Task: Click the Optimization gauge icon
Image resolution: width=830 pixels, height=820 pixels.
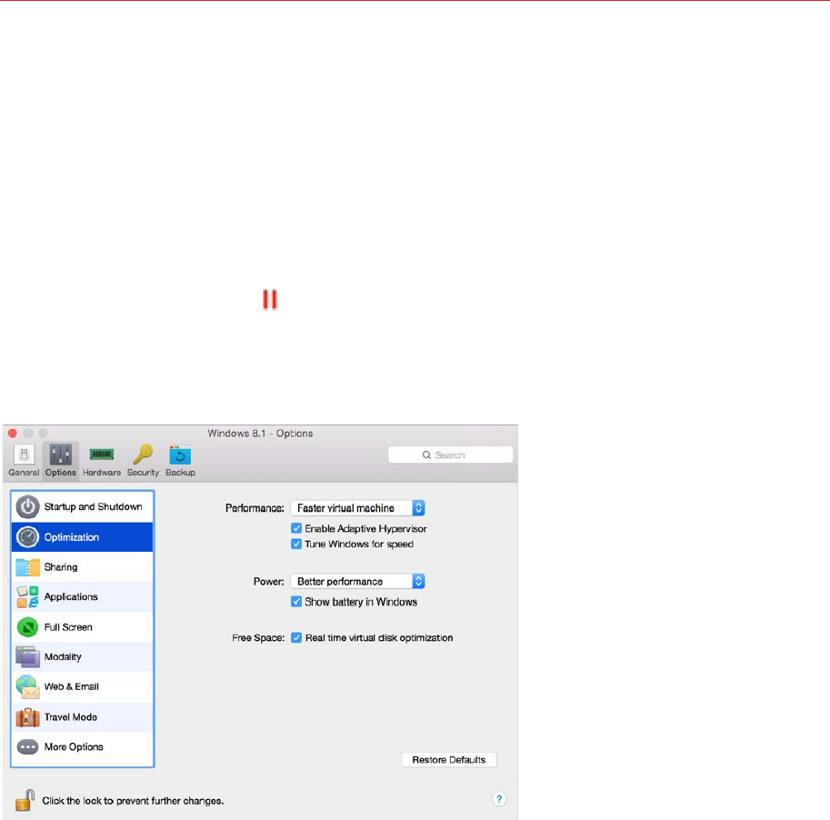Action: tap(27, 536)
